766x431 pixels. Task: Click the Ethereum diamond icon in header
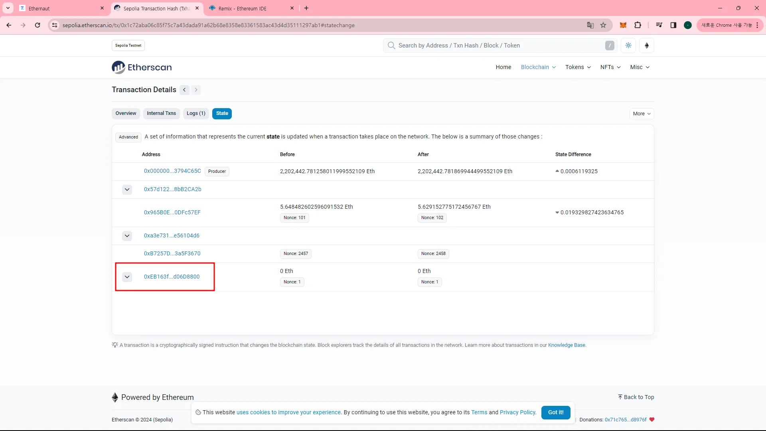click(x=647, y=45)
